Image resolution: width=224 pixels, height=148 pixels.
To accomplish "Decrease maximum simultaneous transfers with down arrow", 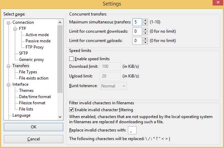I will click(x=145, y=24).
